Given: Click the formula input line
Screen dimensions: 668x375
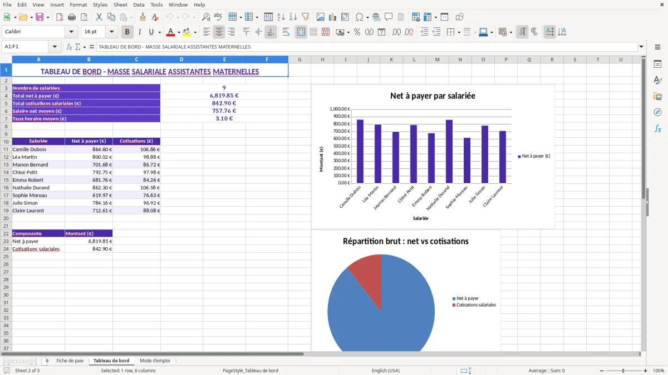Looking at the screenshot, I should tap(367, 47).
